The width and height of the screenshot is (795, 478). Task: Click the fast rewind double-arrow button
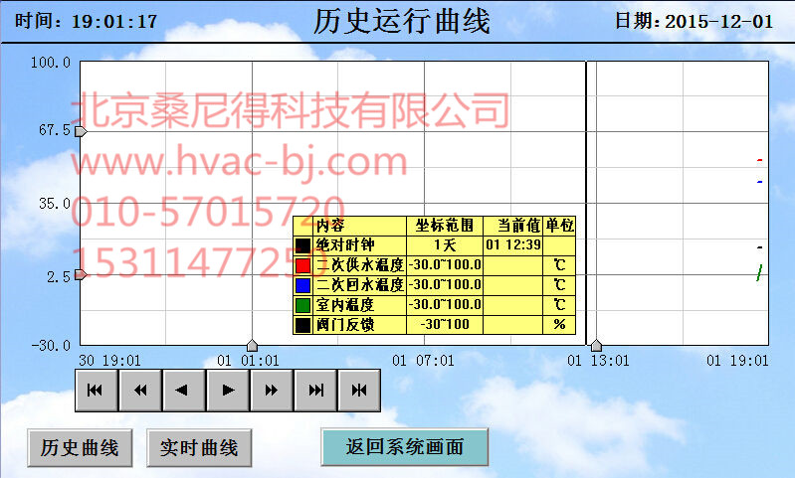(140, 391)
